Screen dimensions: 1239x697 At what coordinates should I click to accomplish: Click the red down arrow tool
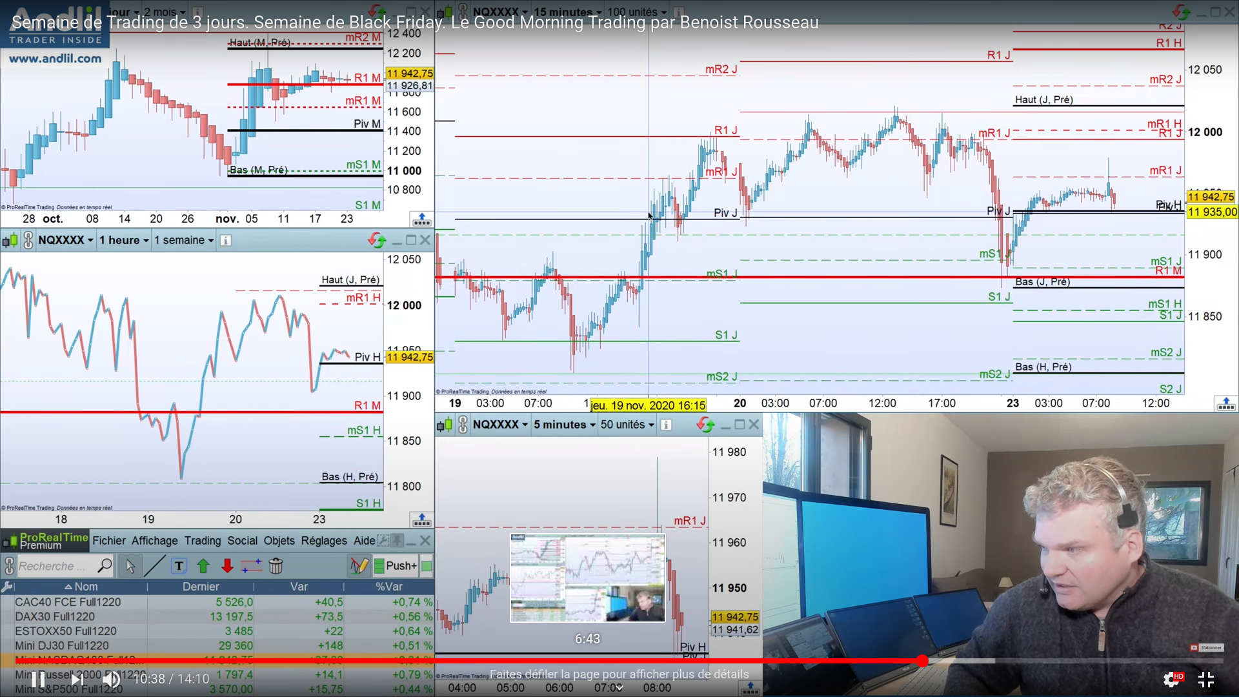227,567
